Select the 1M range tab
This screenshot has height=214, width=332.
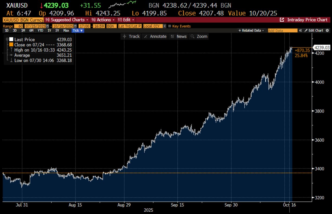(x=23, y=30)
